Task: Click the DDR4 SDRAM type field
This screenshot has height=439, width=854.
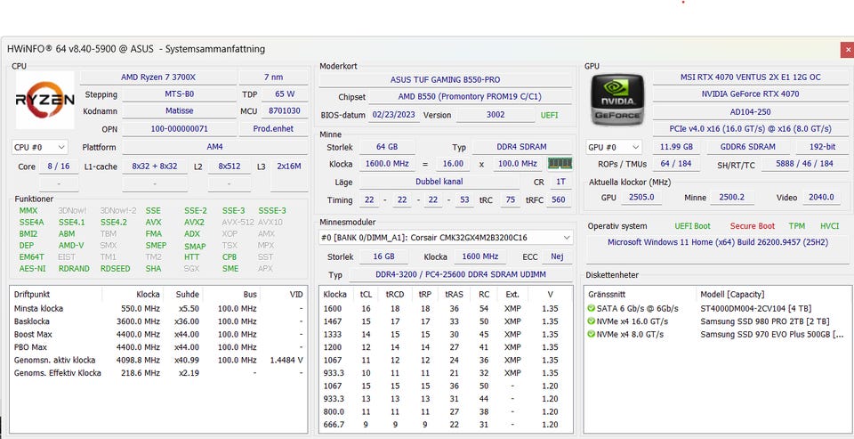Action: [x=521, y=147]
